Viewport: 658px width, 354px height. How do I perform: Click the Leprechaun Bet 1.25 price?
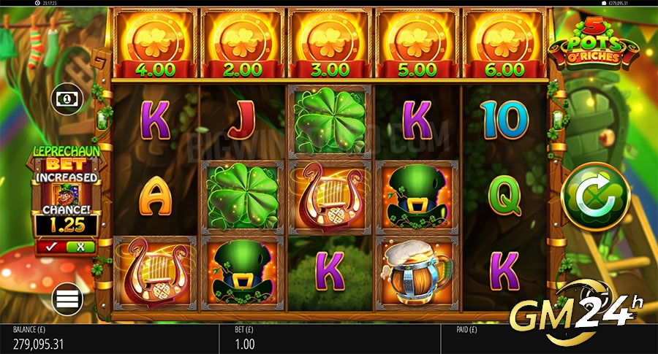[67, 226]
